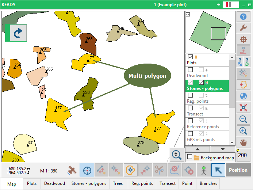This screenshot has width=253, height=190.
Task: Toggle the Plots layer checkbox
Action: click(190, 57)
